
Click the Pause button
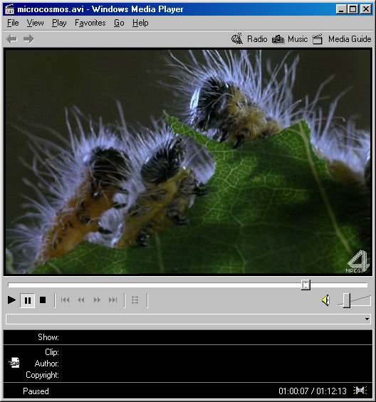point(28,300)
